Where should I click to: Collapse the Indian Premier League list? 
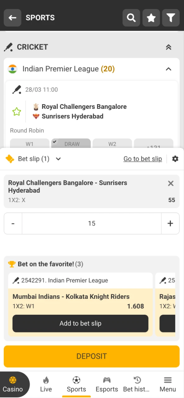point(168,69)
